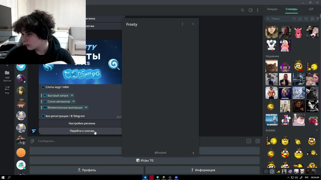This screenshot has width=321, height=180.
Task: Open the chat with the 28 unread badge
Action: pyautogui.click(x=21, y=128)
